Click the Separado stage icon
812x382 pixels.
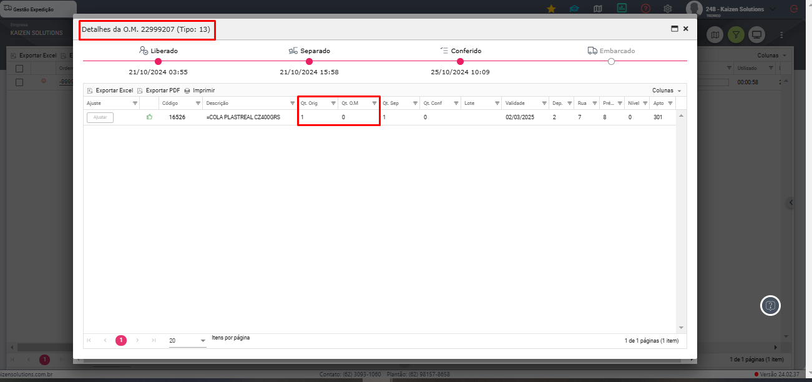point(293,51)
